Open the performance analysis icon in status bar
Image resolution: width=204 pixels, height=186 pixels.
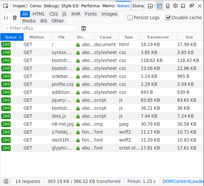[6, 181]
